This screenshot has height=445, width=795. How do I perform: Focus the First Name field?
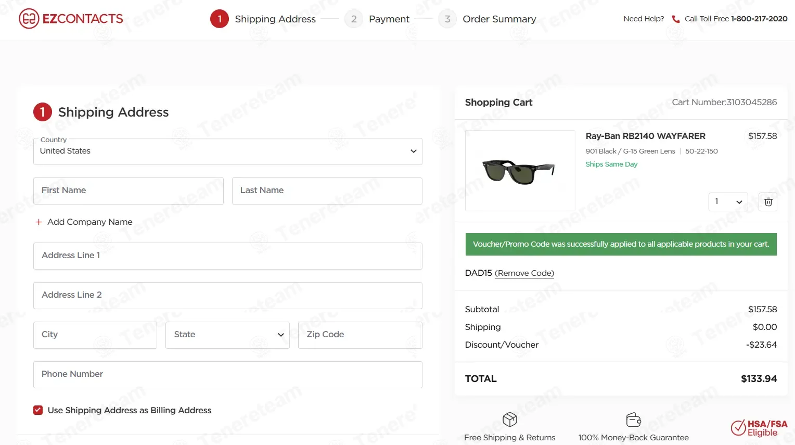(x=129, y=191)
